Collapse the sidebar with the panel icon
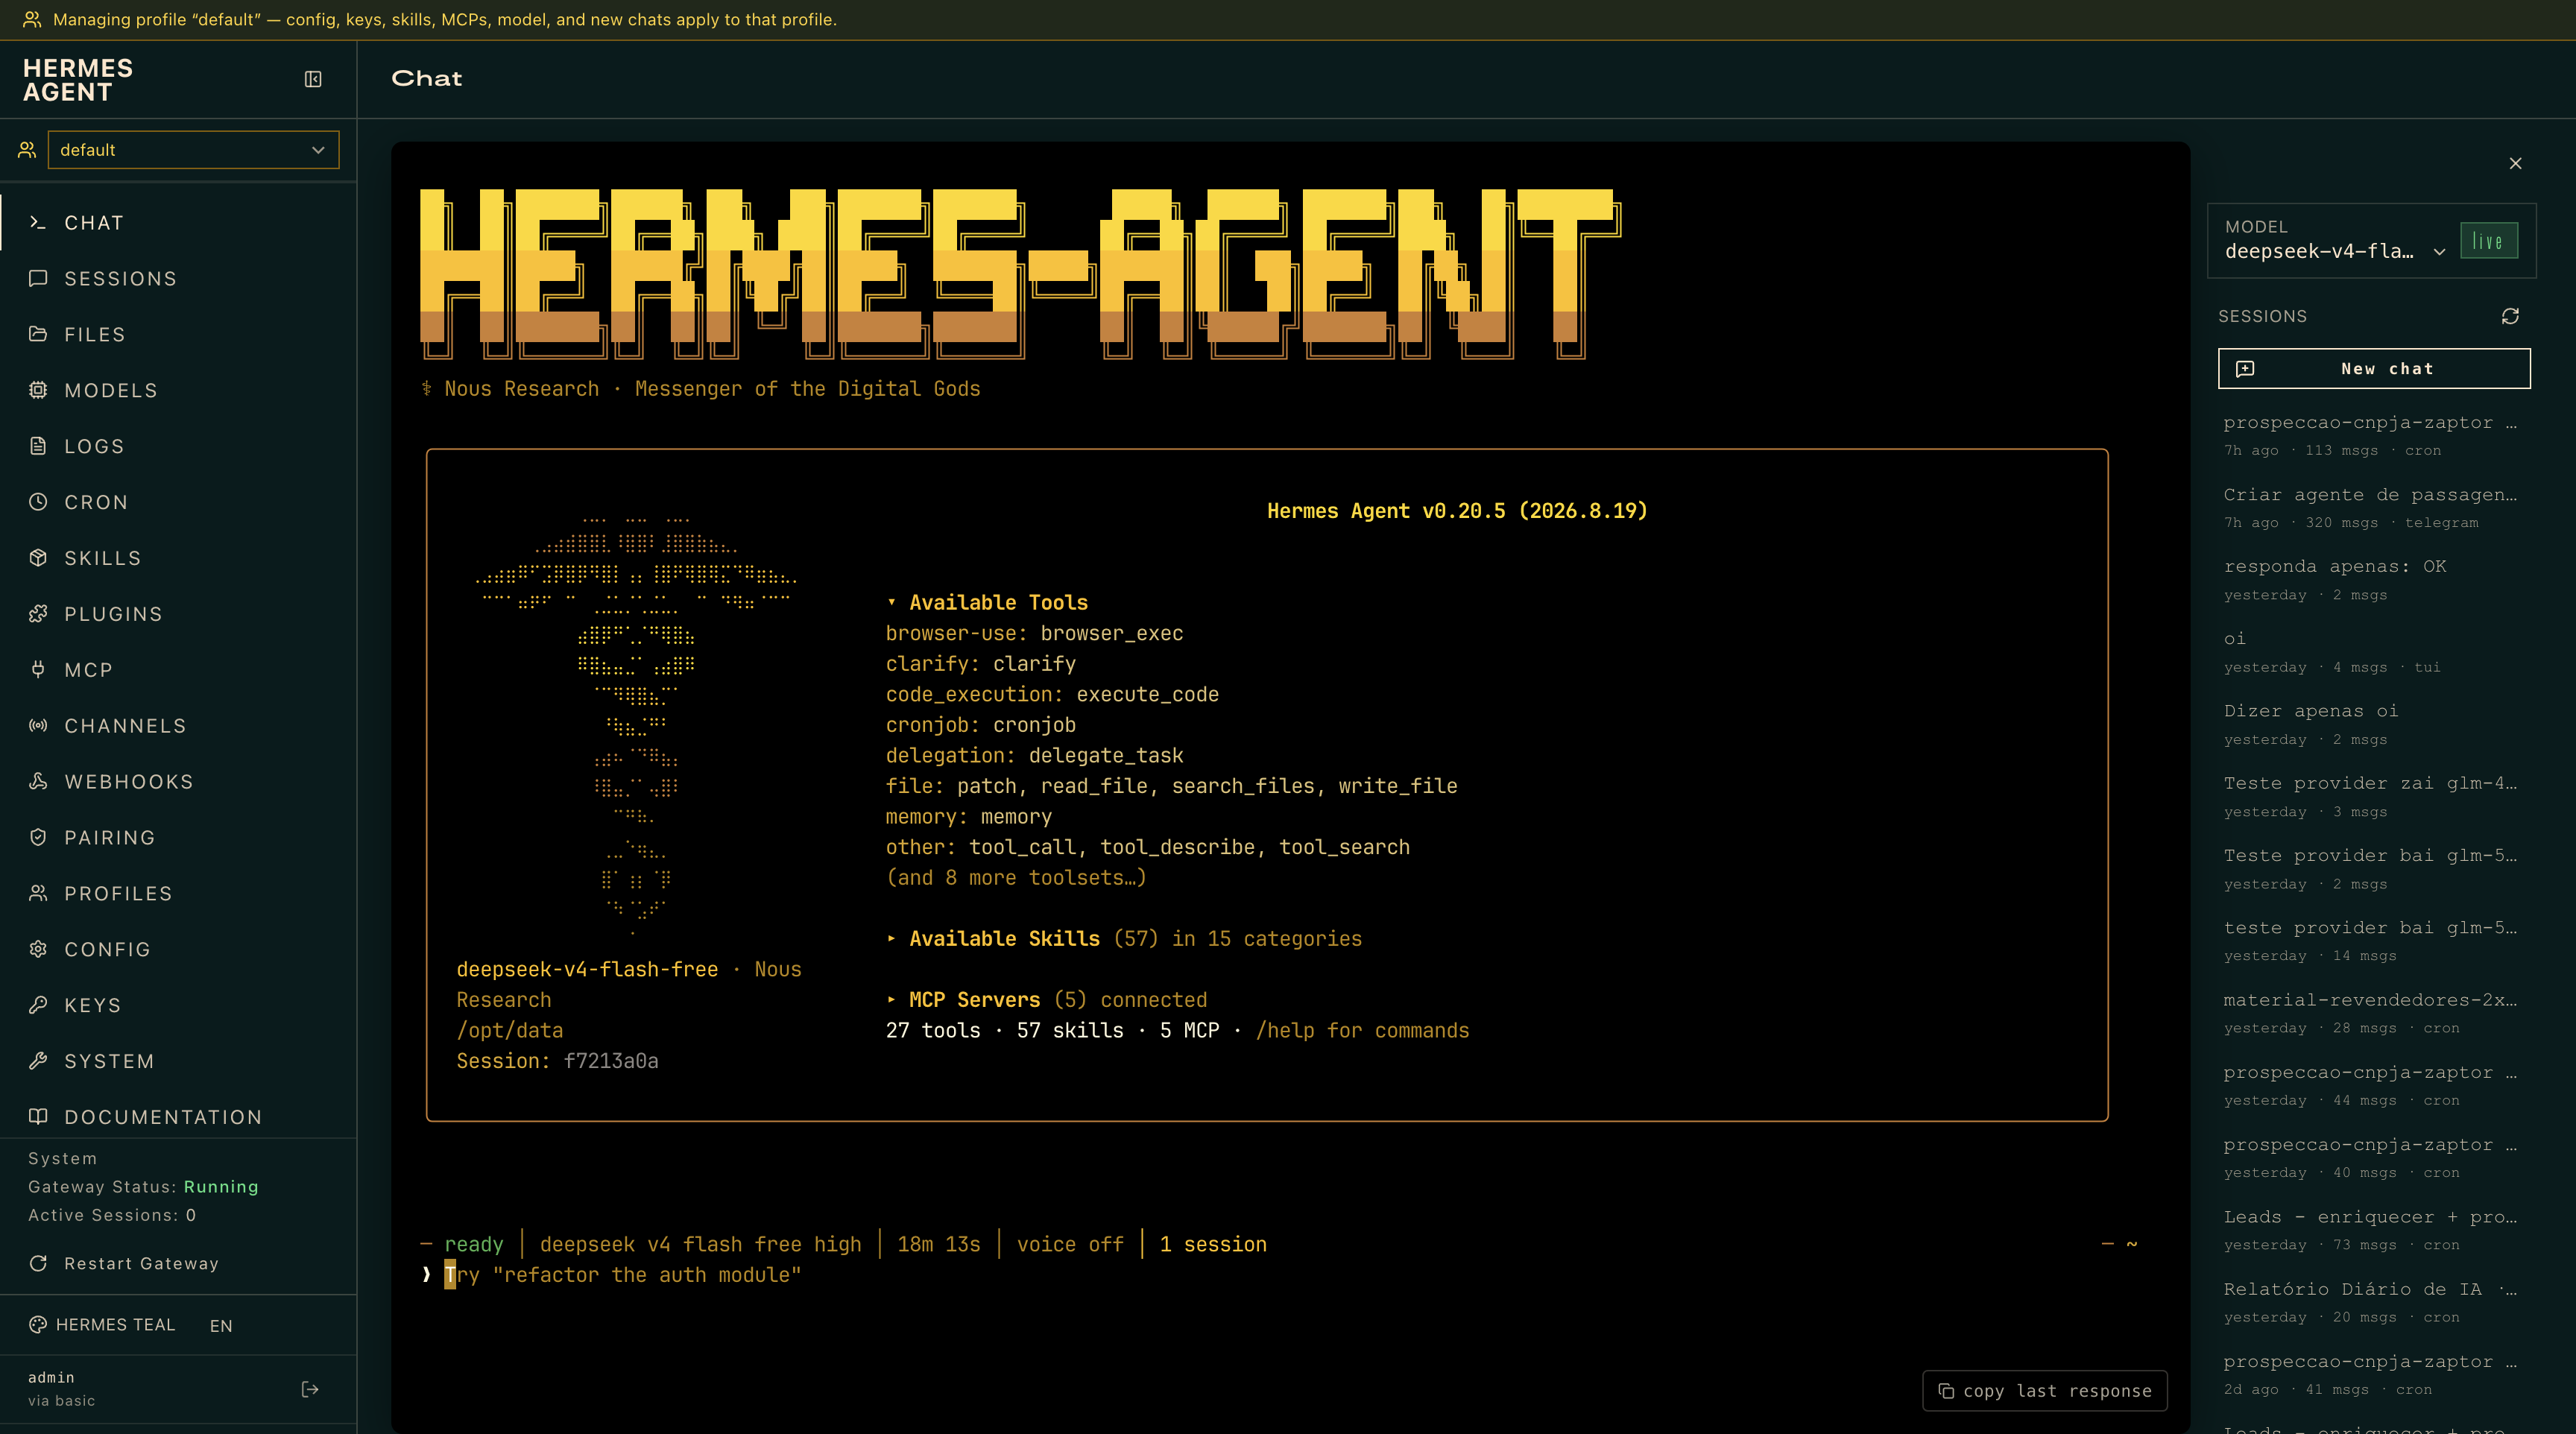 point(313,79)
